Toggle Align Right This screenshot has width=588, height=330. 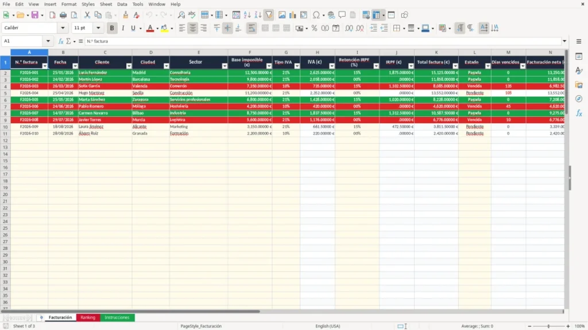coord(204,28)
